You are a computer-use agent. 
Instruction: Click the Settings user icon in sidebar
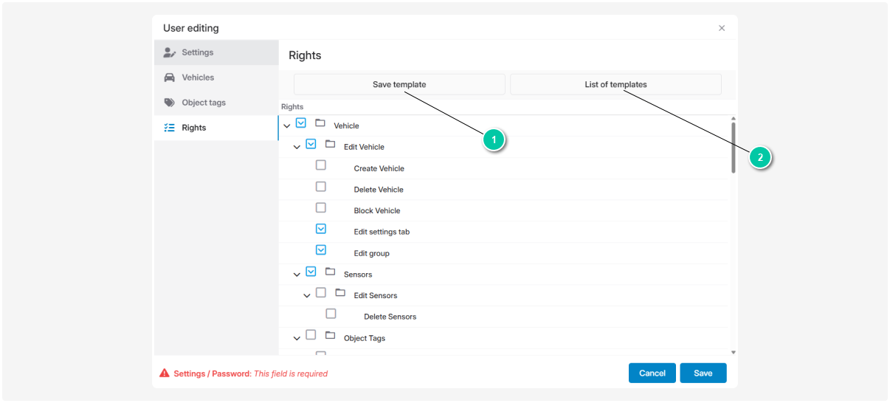170,52
